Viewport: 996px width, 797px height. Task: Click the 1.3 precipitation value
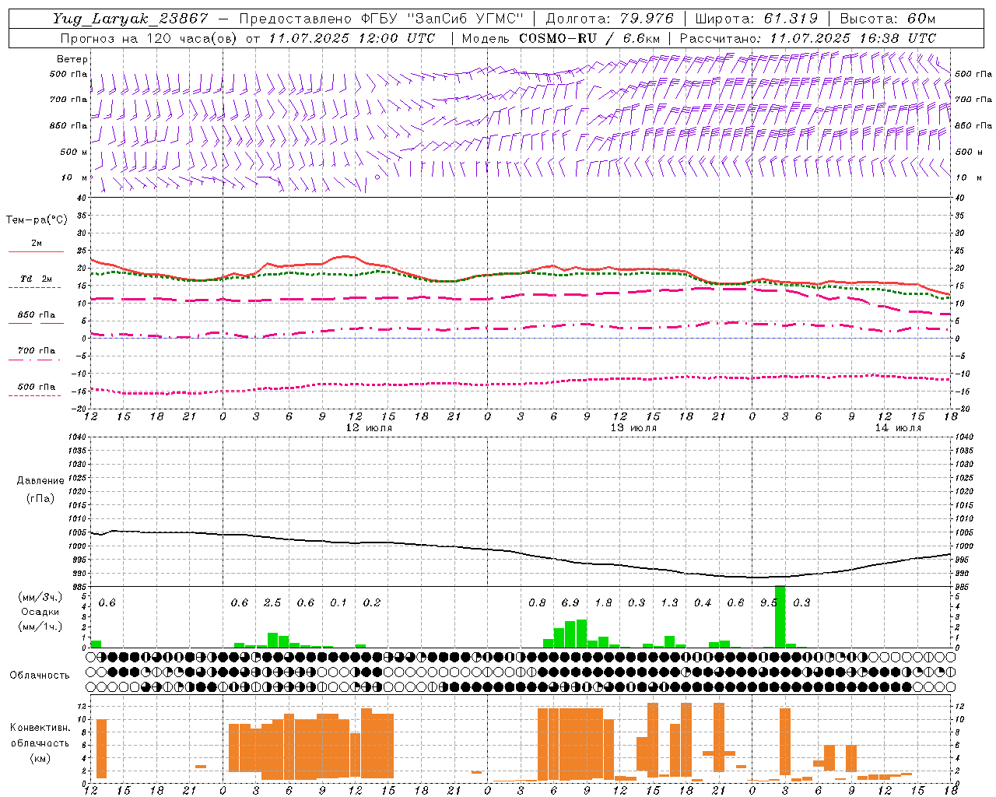pyautogui.click(x=669, y=603)
